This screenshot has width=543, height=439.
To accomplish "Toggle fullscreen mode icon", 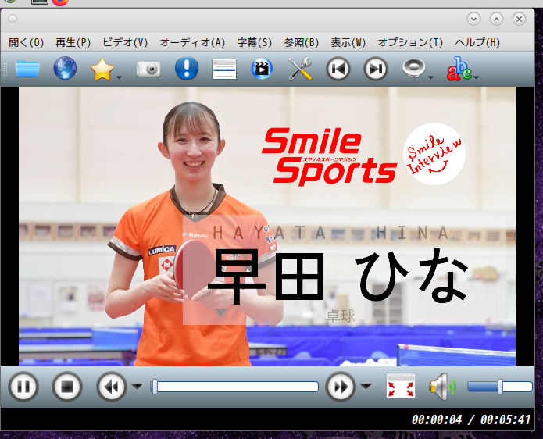I will (401, 385).
